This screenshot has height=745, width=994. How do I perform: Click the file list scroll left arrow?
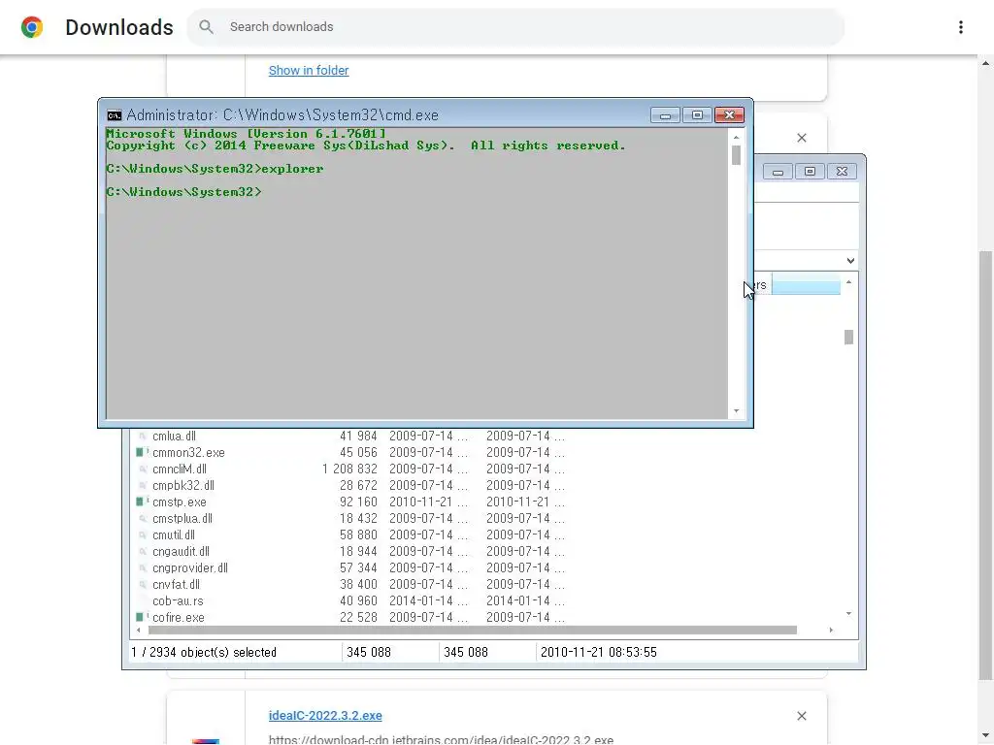point(138,631)
